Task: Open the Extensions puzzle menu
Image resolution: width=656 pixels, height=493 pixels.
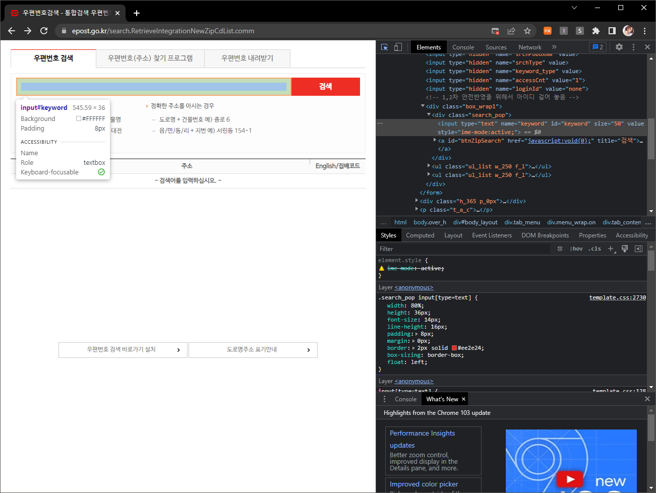Action: [596, 31]
